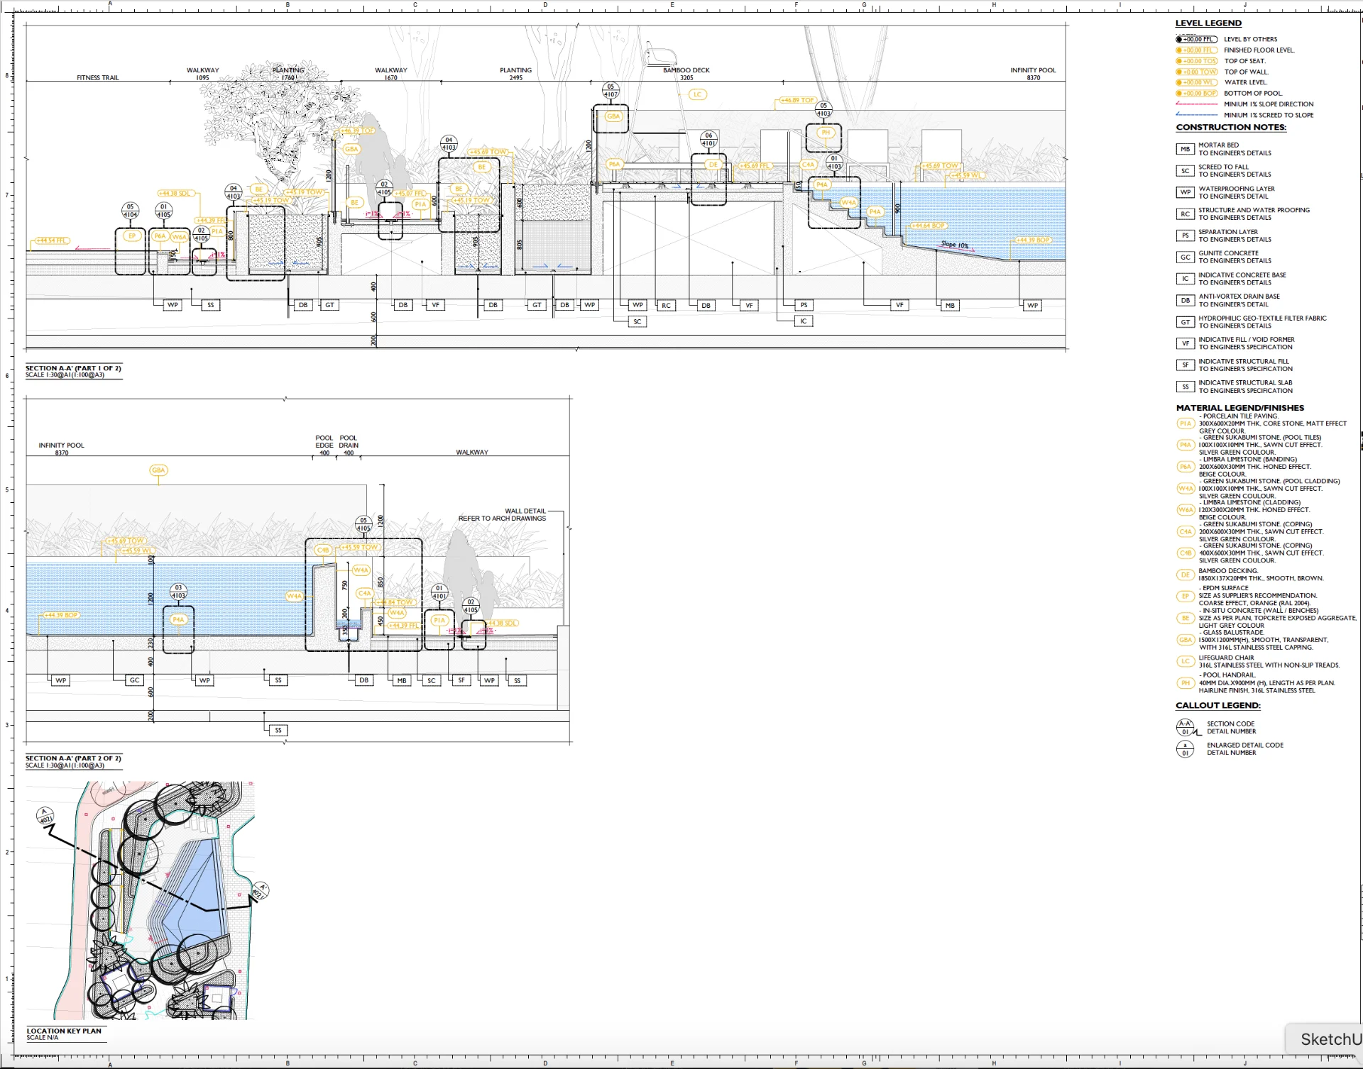Image resolution: width=1363 pixels, height=1069 pixels.
Task: Click the A-A section code callout symbol
Action: tap(1185, 727)
